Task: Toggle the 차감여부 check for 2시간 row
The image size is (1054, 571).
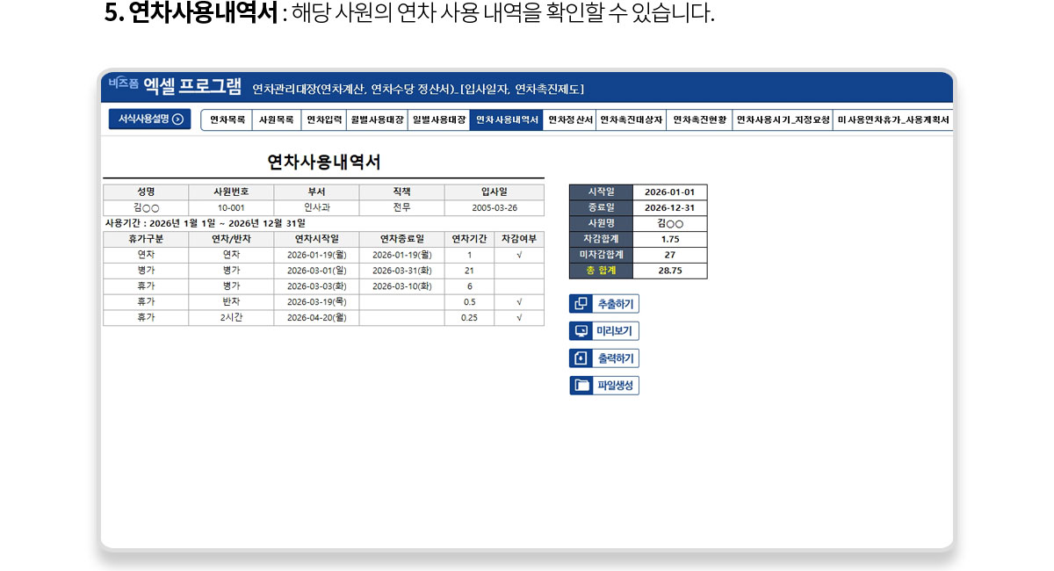Action: pos(519,318)
